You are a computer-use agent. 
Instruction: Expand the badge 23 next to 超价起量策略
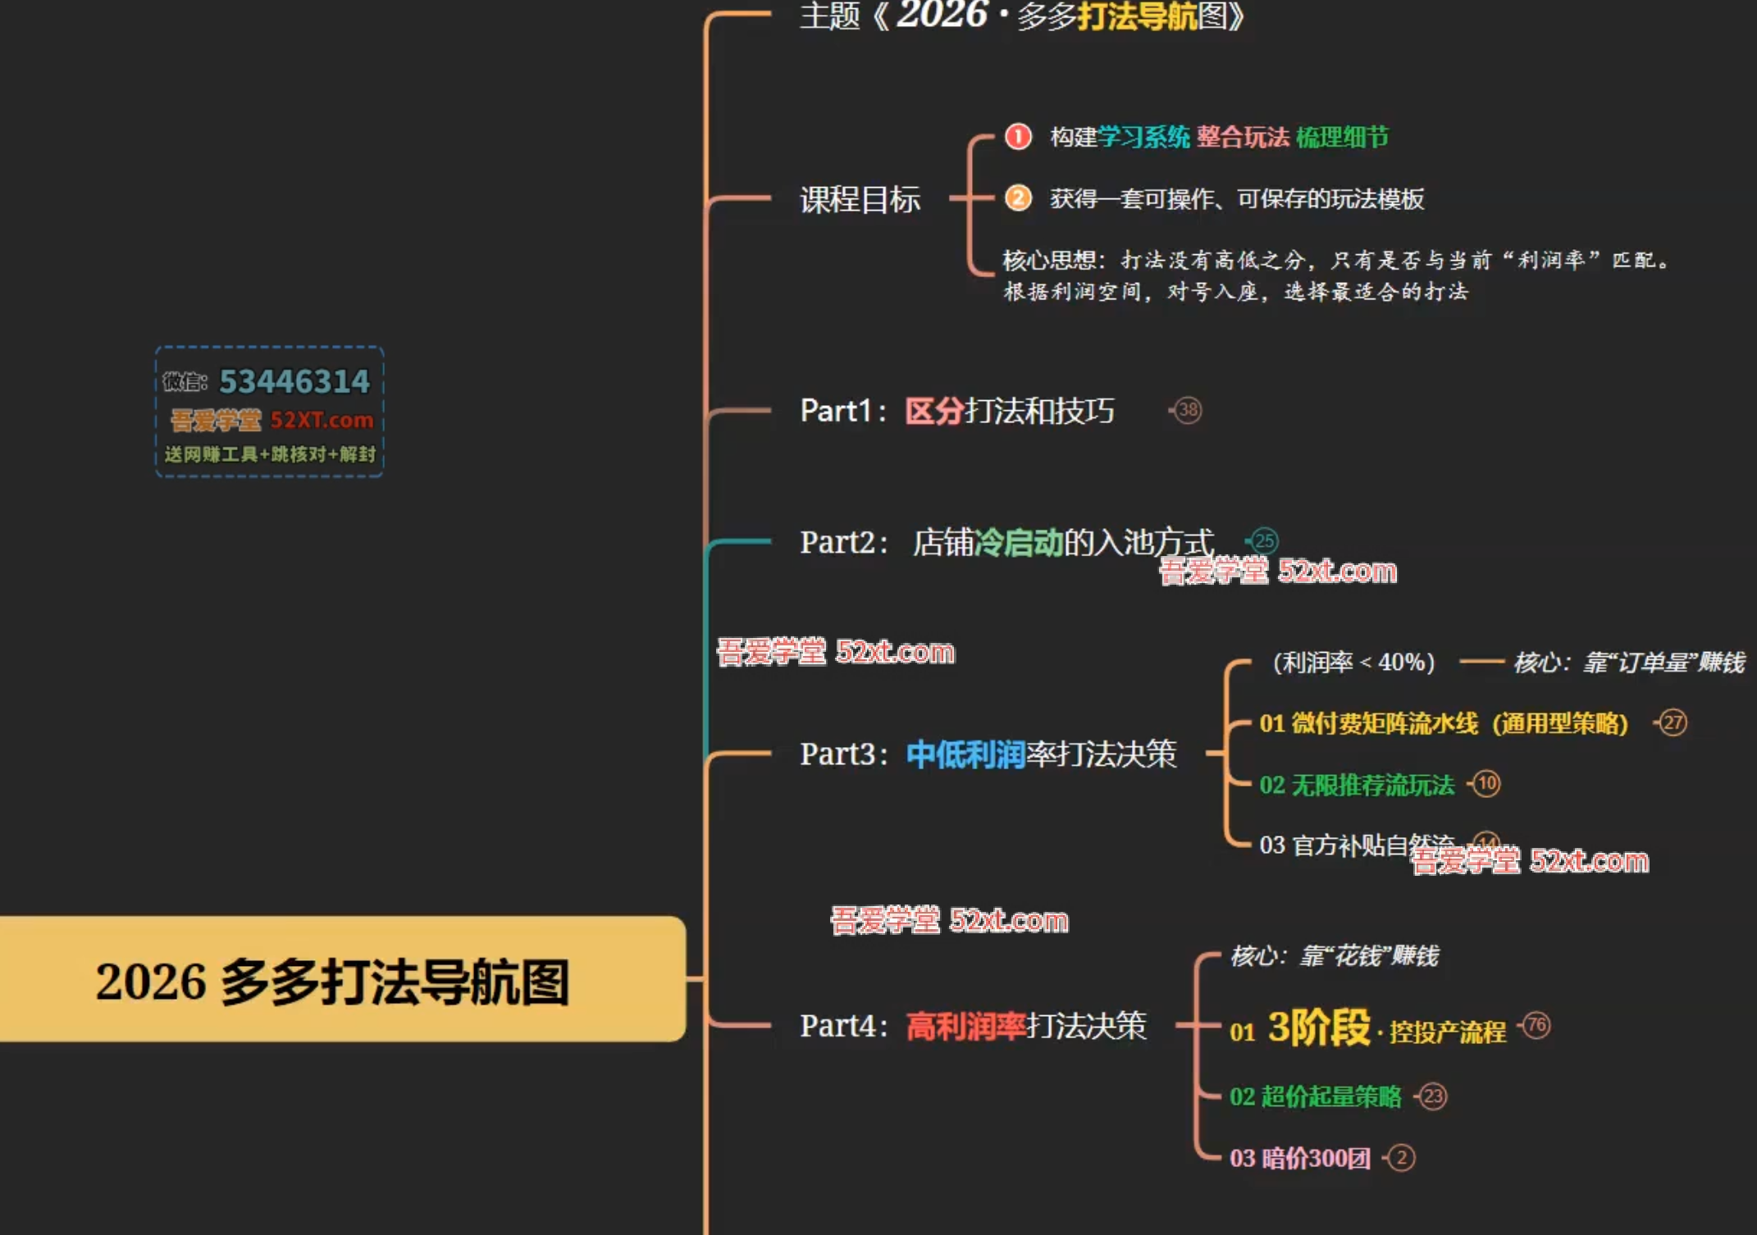pos(1433,1096)
